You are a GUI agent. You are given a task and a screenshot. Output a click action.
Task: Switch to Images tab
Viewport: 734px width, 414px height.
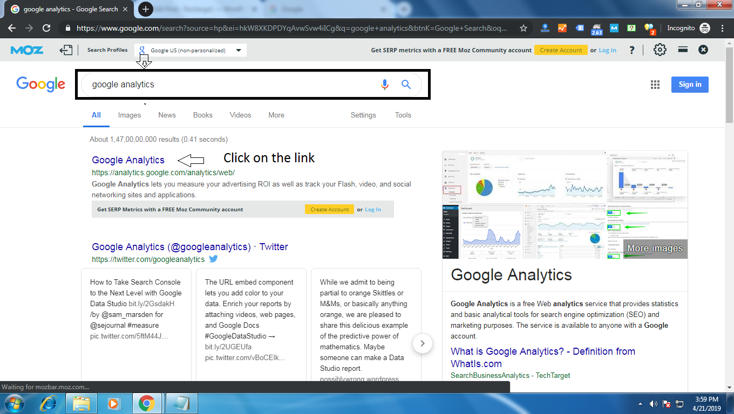click(x=130, y=115)
